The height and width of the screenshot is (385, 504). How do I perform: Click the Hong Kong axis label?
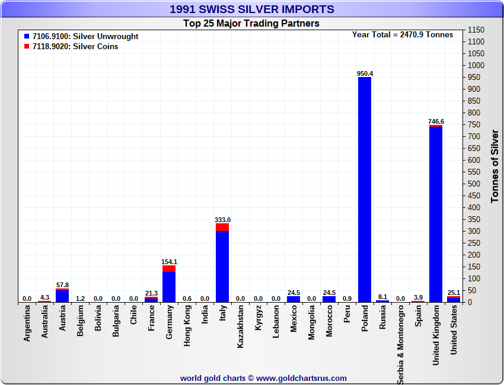[x=187, y=326]
